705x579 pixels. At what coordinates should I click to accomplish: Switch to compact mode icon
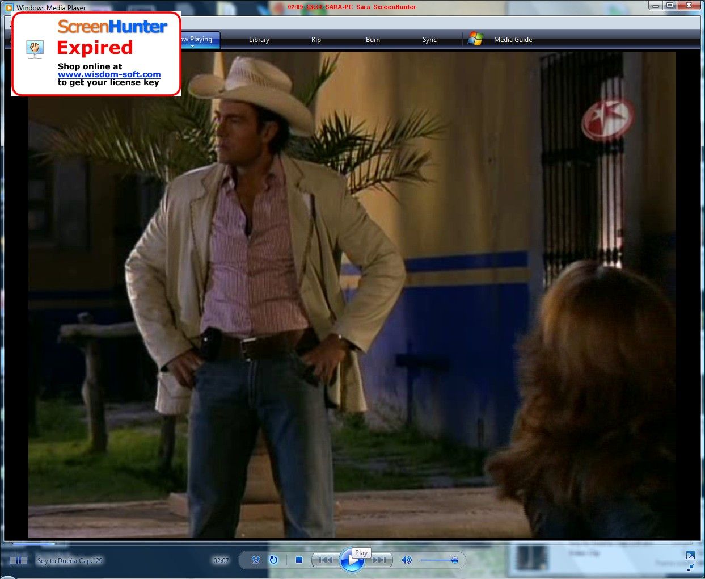coord(690,567)
